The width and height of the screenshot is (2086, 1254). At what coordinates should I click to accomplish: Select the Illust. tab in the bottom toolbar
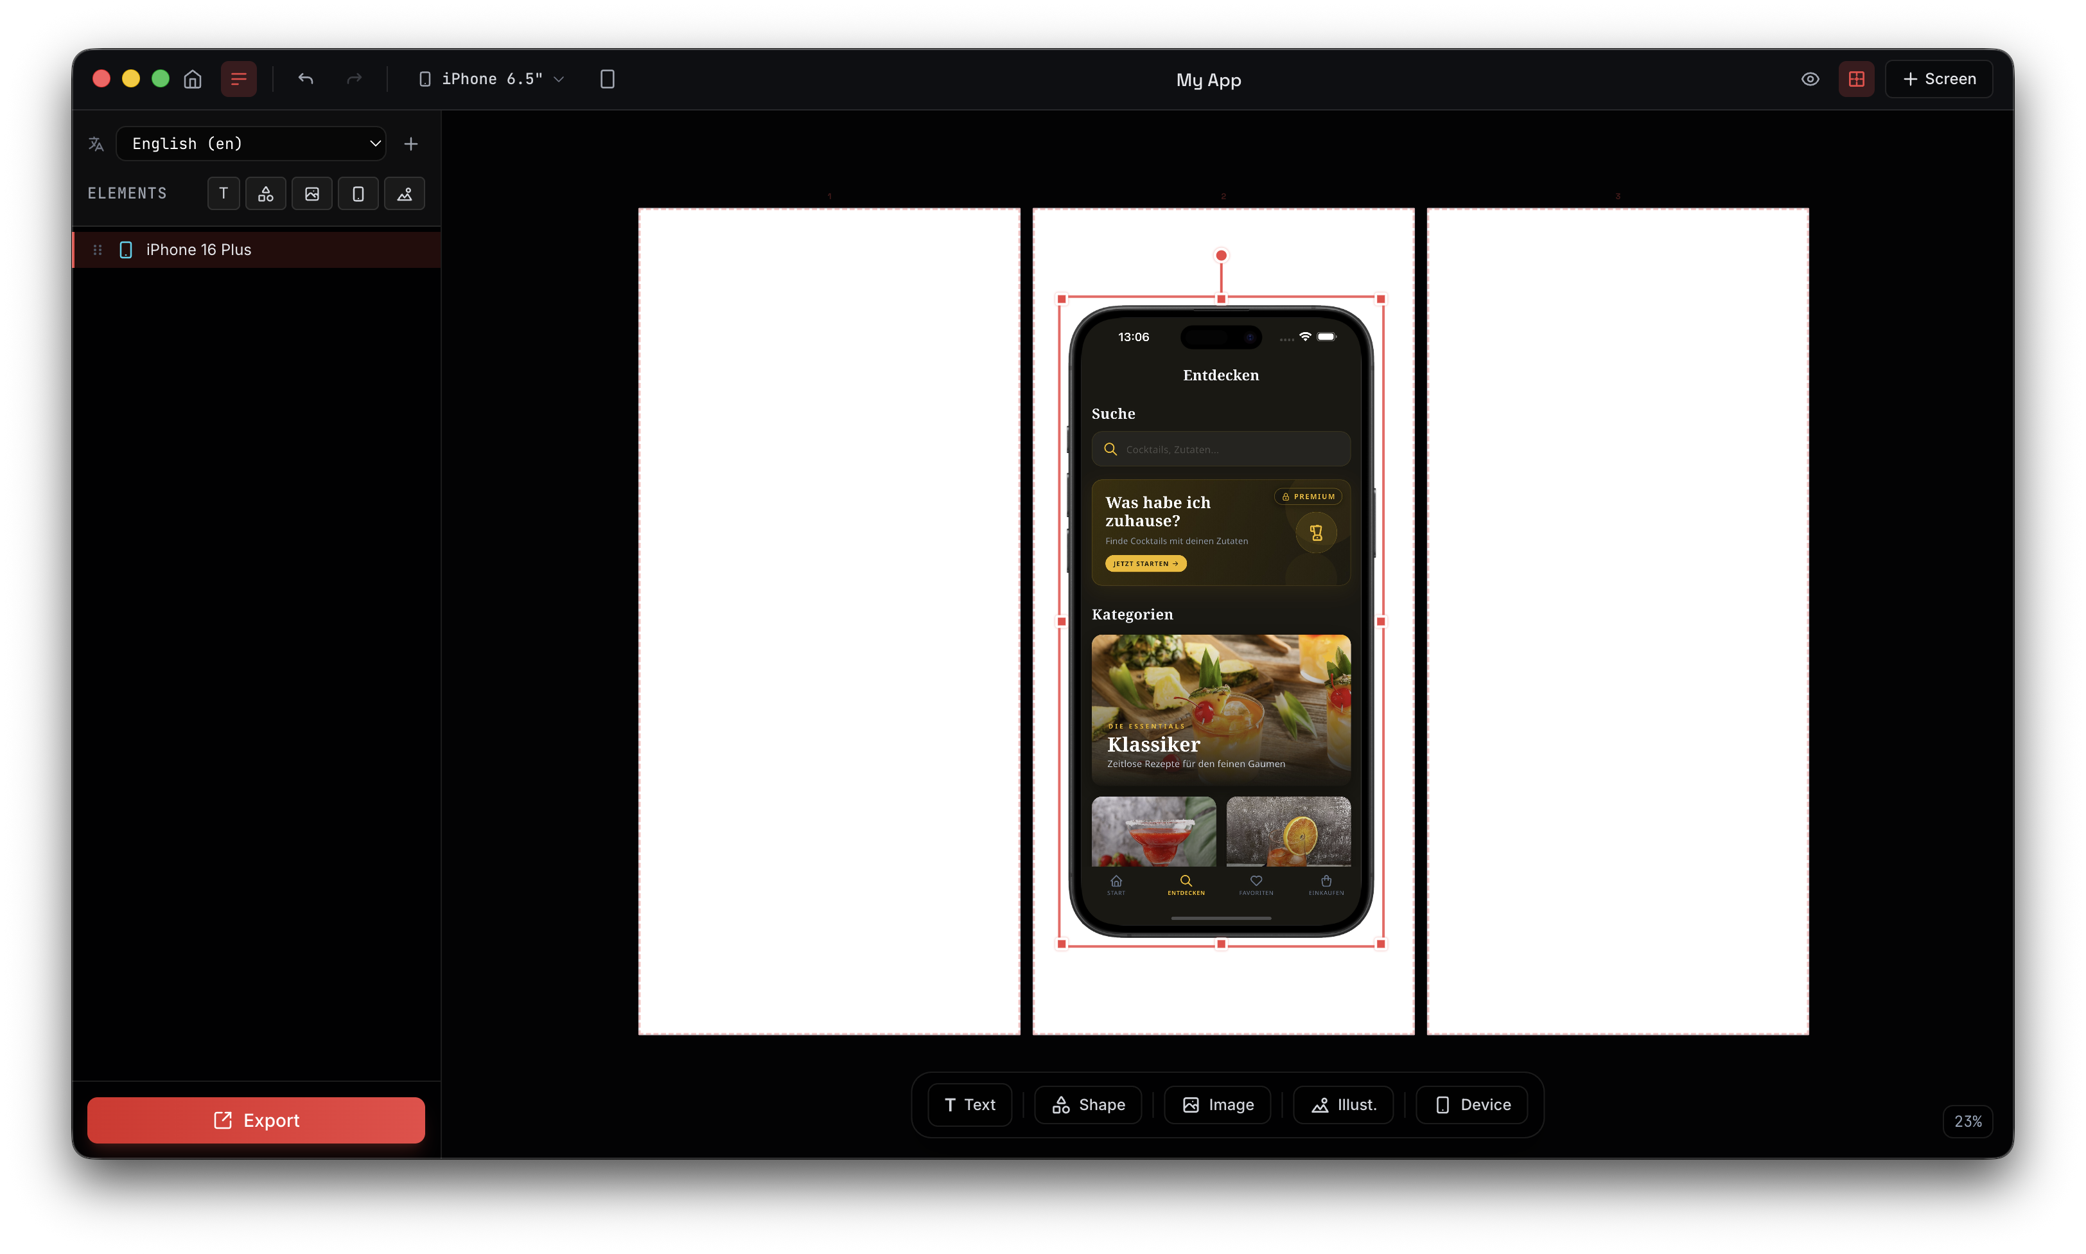pos(1342,1104)
